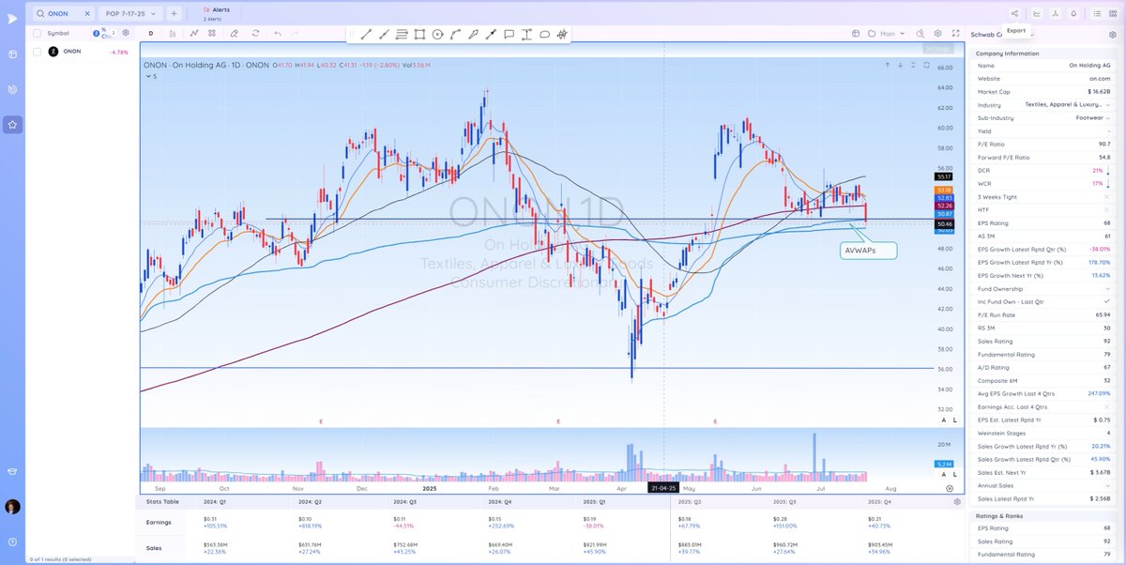Click the Export share icon
The image size is (1126, 565).
point(1014,14)
